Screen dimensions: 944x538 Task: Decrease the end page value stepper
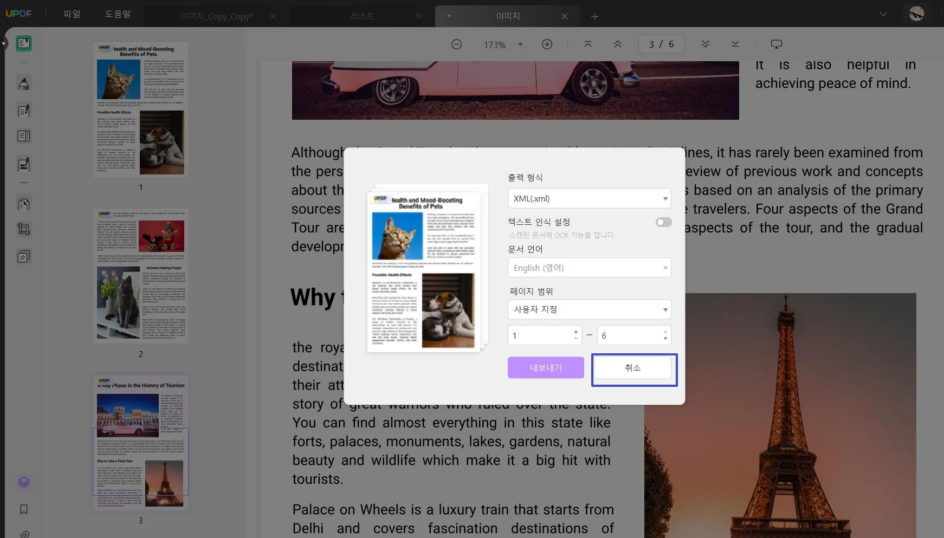click(665, 339)
